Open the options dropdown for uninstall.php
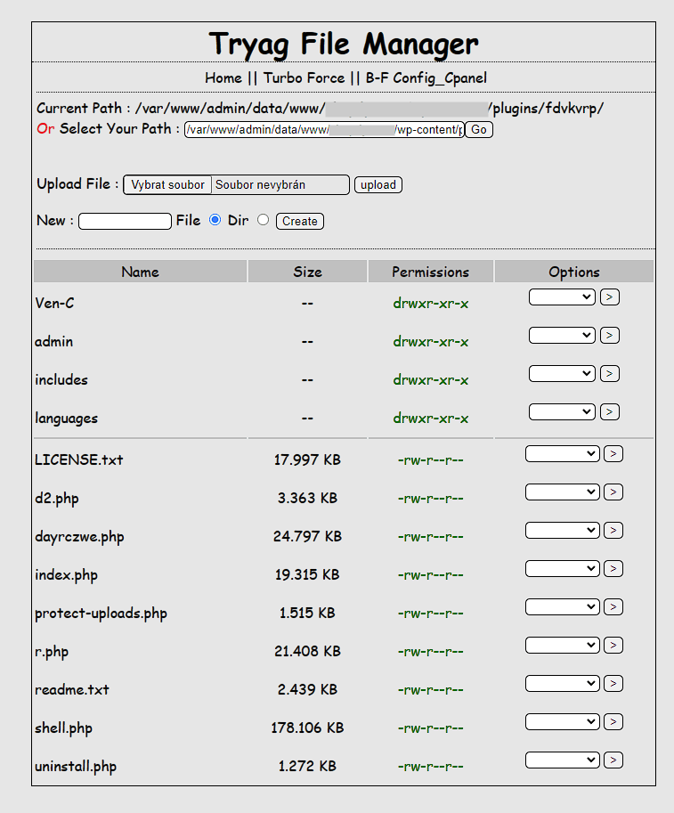The width and height of the screenshot is (674, 813). [x=563, y=760]
